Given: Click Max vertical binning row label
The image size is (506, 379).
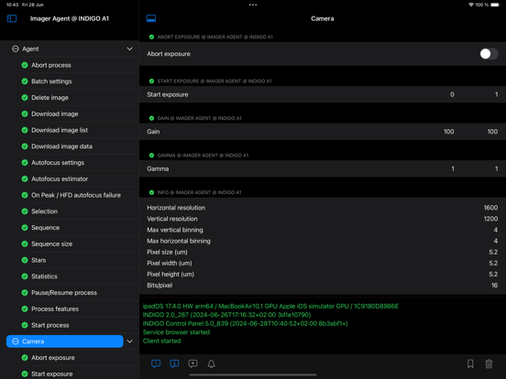Looking at the screenshot, I should click(x=175, y=230).
